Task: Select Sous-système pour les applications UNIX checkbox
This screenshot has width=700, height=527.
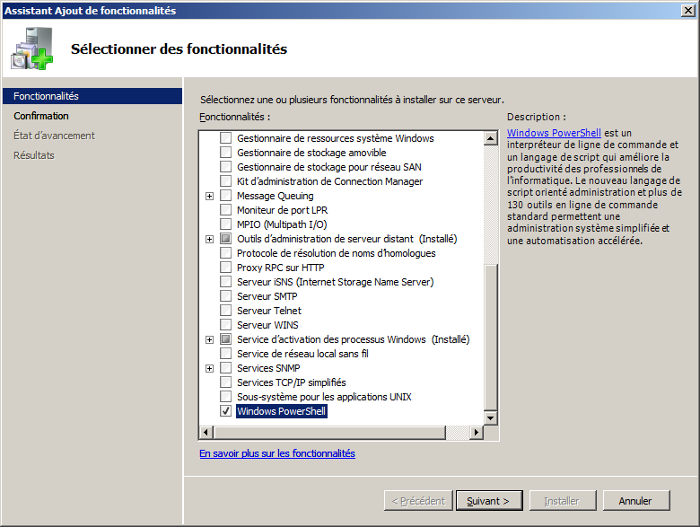Action: pos(225,397)
